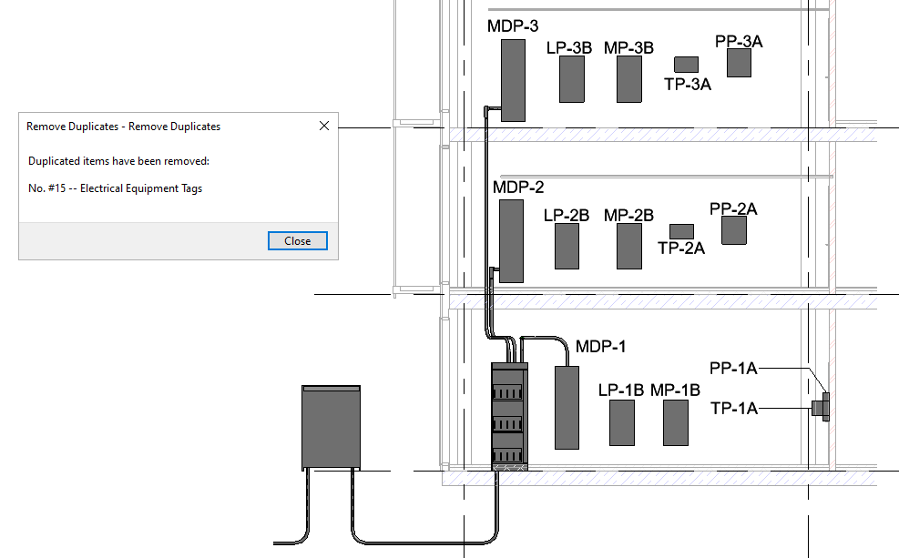This screenshot has height=558, width=909.
Task: Select the underground conduit from transformer to switchgear
Action: point(424,543)
